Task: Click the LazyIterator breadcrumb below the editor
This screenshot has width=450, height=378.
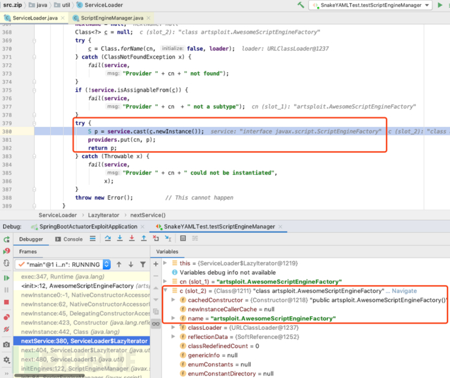Action: point(103,215)
